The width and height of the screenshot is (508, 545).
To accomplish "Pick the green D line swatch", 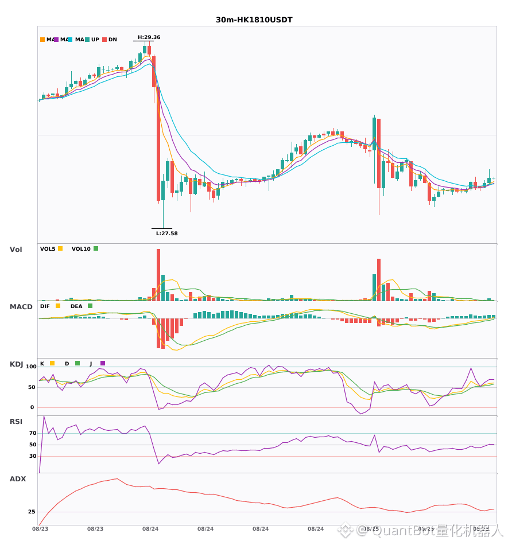I will pyautogui.click(x=77, y=363).
